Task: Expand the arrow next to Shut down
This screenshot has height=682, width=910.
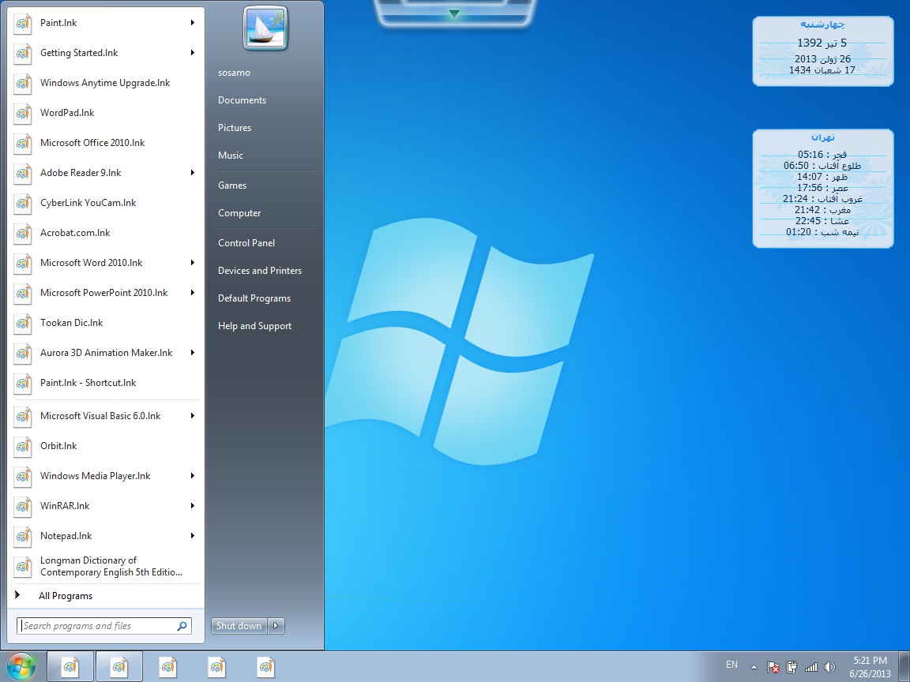Action: 276,626
